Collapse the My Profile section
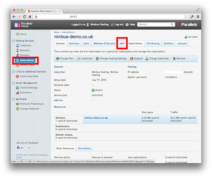 coord(14,99)
